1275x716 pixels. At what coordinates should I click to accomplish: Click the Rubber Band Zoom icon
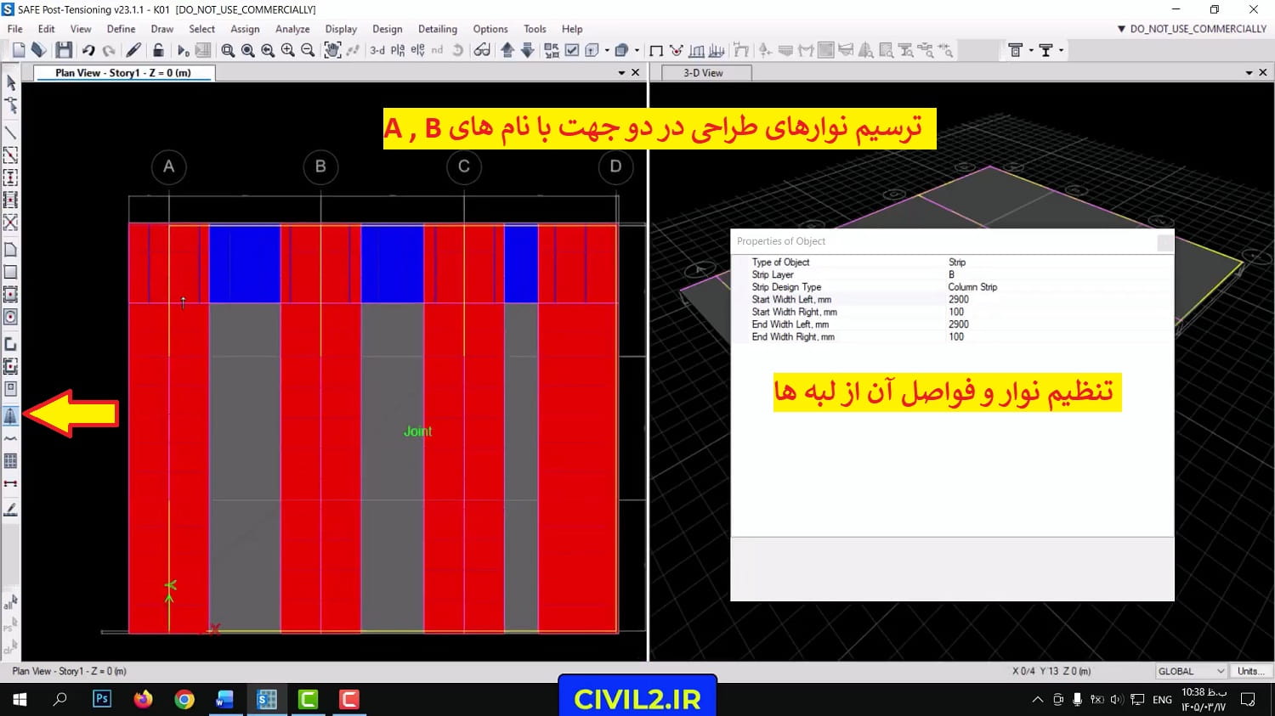(228, 50)
